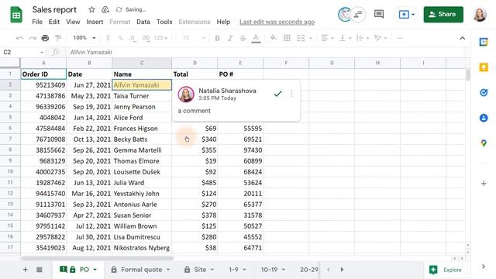The height and width of the screenshot is (279, 496).
Task: Click the Last edit was seconds ago link
Action: [277, 22]
